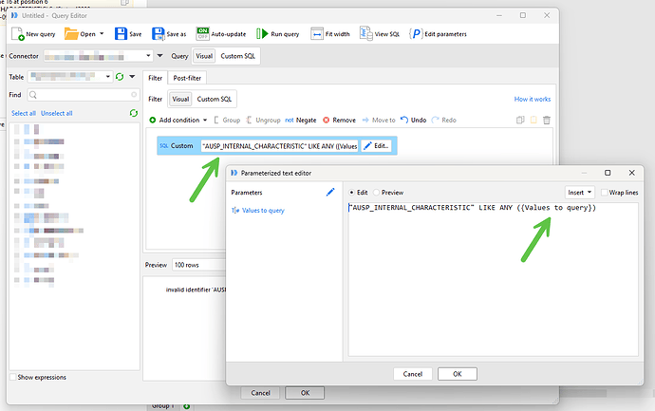Click the Move to button
655x411 pixels.
point(379,120)
